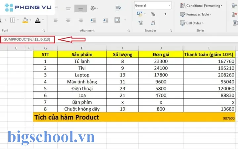The height and width of the screenshot is (149, 238).
Task: Open Merge & Center dropdown arrow
Action: pos(125,20)
